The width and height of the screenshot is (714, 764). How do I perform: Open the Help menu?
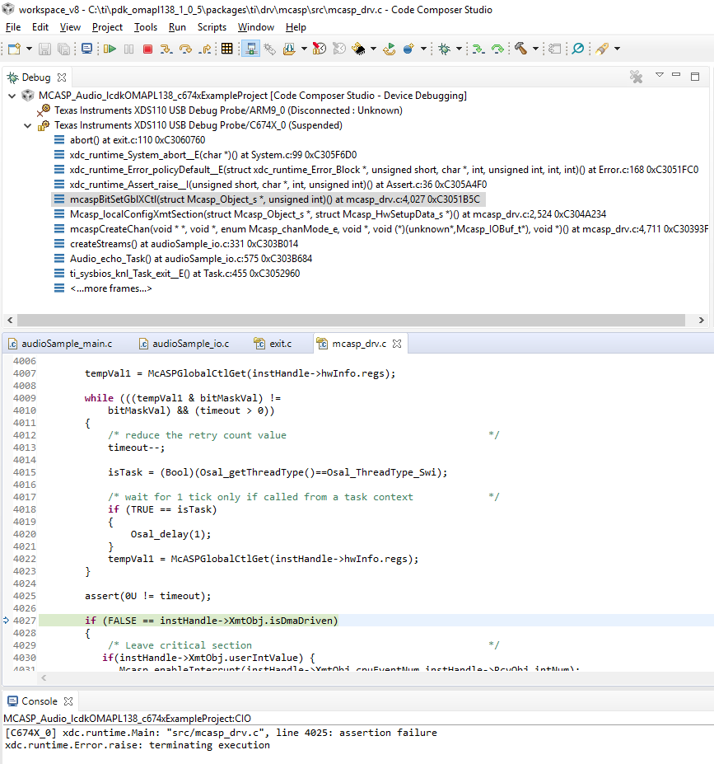296,27
